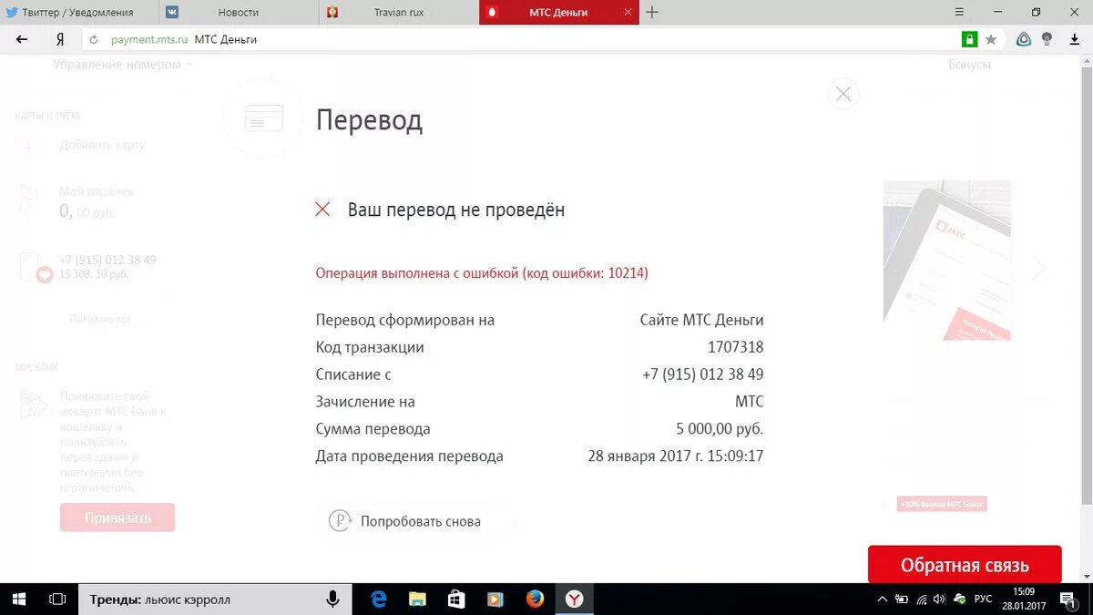Show hidden system tray icons chevron

pyautogui.click(x=882, y=600)
